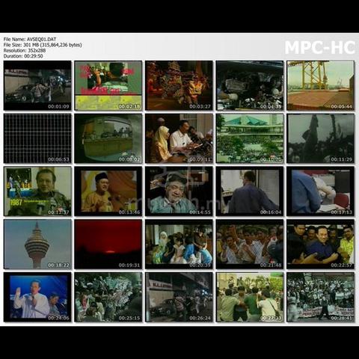Image resolution: width=359 pixels, height=359 pixels.
Task: Click the 1987 captioned frame at 00:12:37
Action: [37, 191]
